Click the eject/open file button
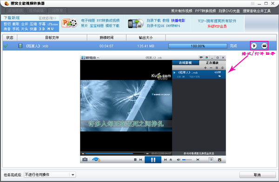 171,160
